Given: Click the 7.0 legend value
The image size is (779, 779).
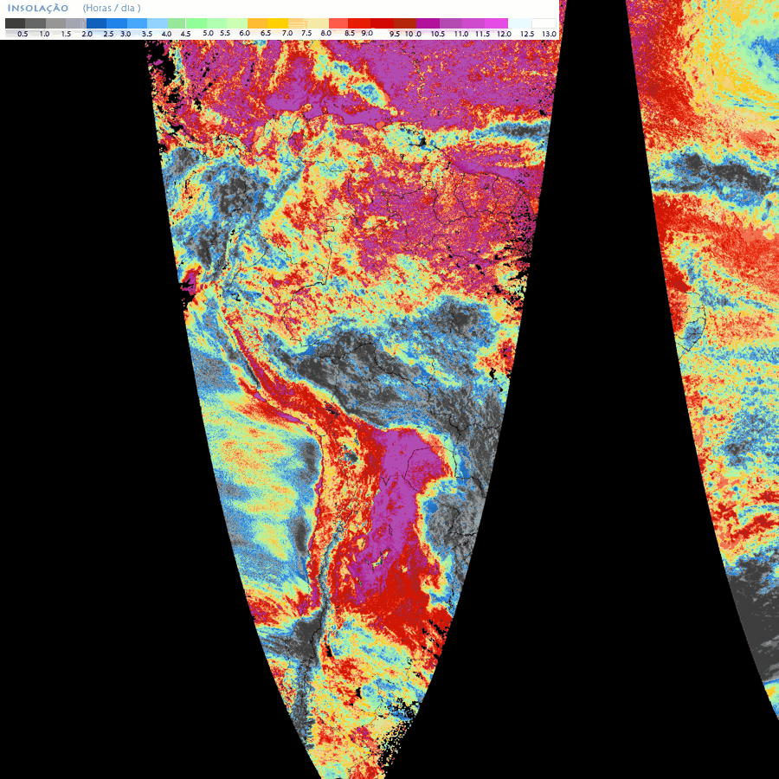Looking at the screenshot, I should 287,33.
